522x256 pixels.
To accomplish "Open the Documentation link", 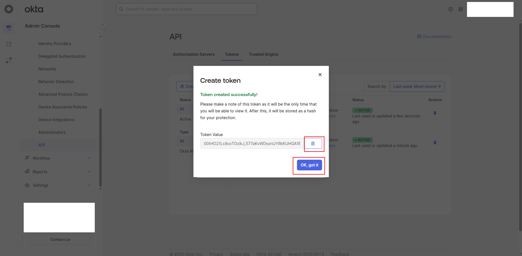I will 434,37.
